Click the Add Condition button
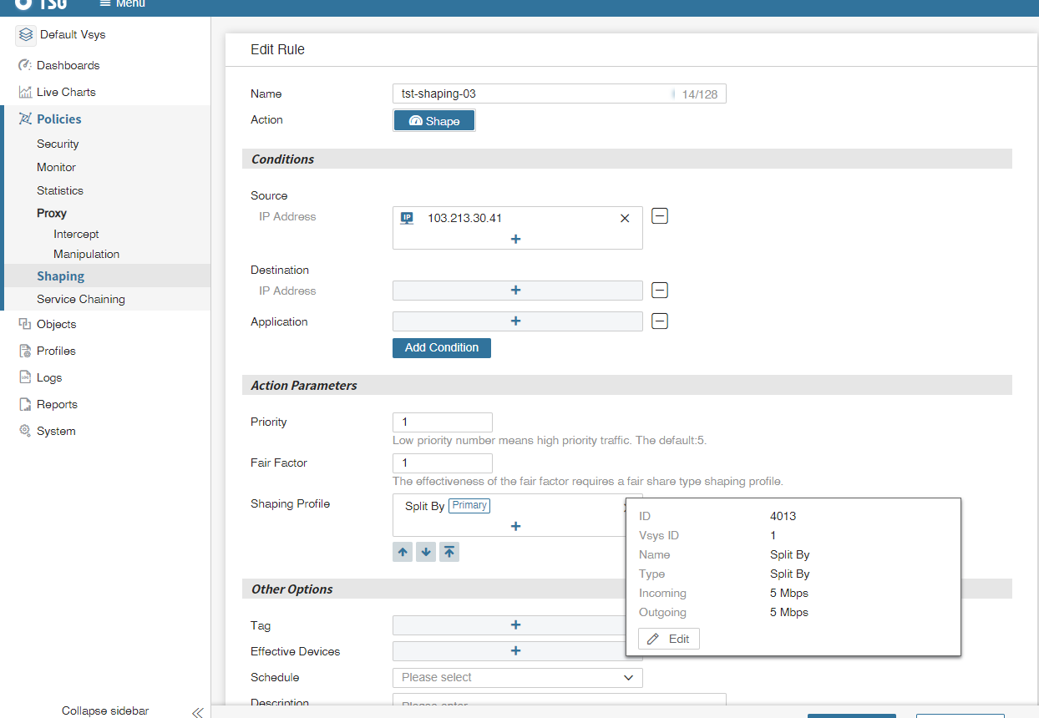 [x=441, y=348]
